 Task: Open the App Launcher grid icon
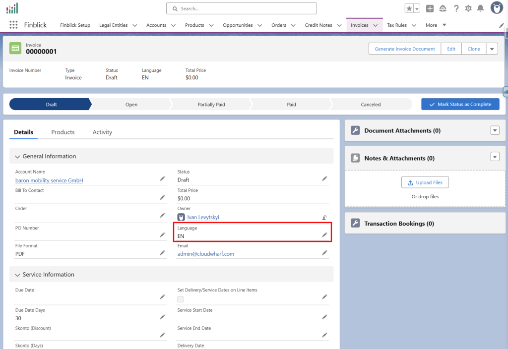click(13, 25)
